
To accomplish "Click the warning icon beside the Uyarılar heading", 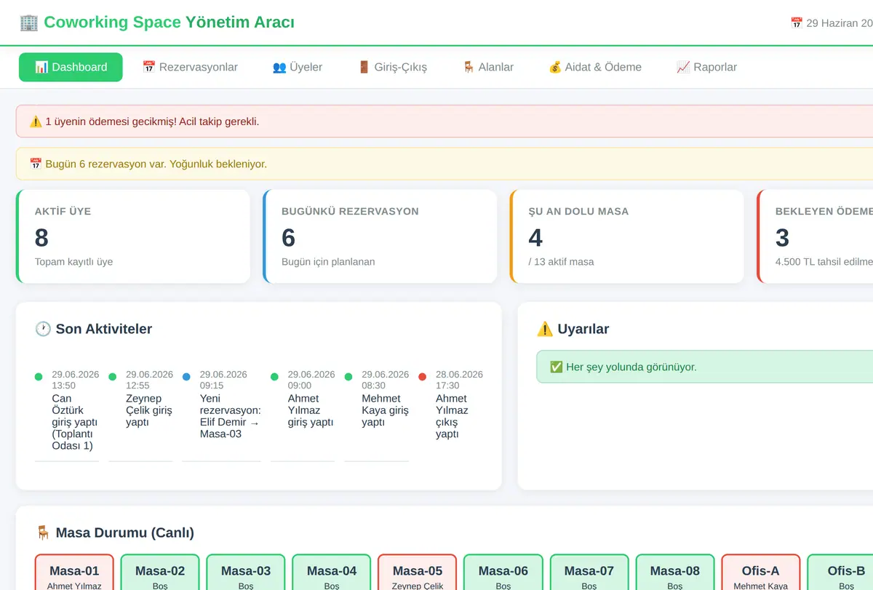I will pyautogui.click(x=545, y=329).
